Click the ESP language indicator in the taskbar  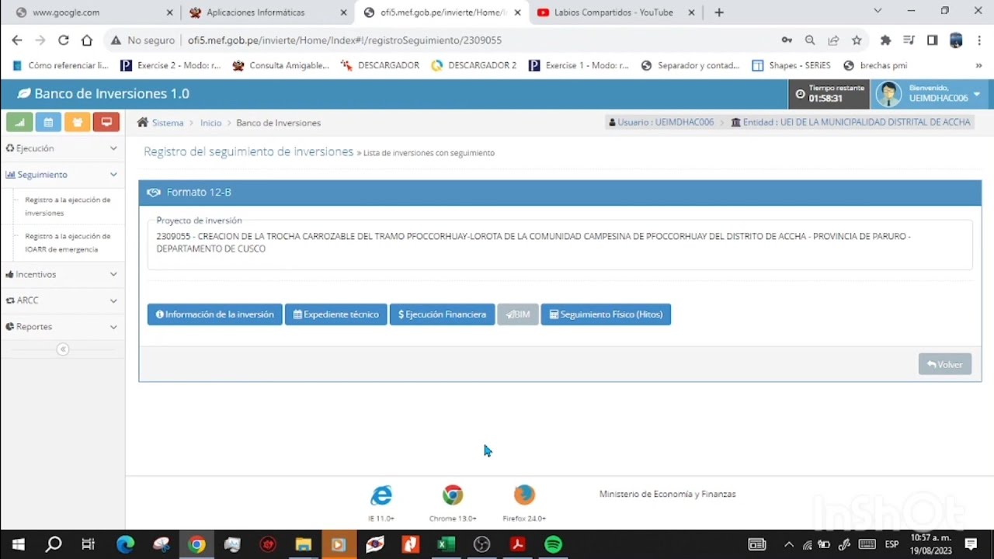[x=892, y=545]
